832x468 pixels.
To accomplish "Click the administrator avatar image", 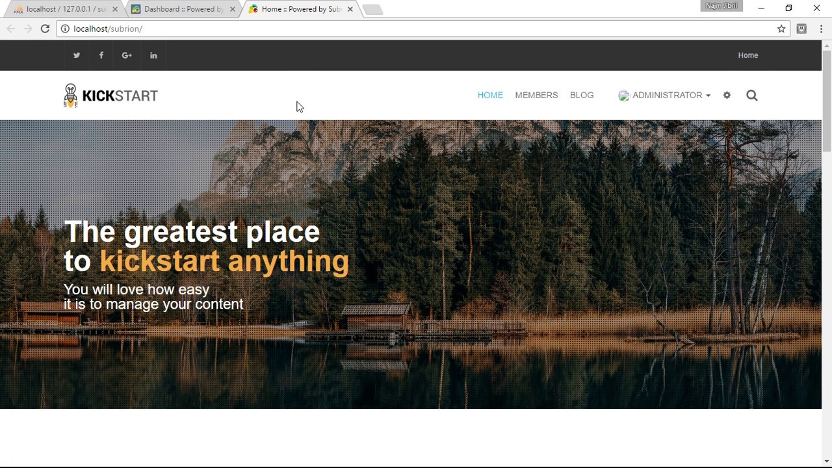I will pos(624,96).
